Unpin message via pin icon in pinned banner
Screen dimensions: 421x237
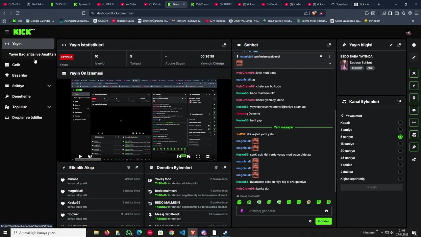click(321, 57)
